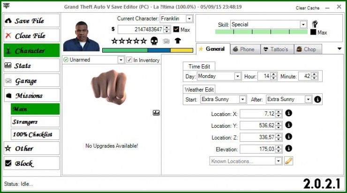Toggle the Max money checkbox

(x=176, y=29)
